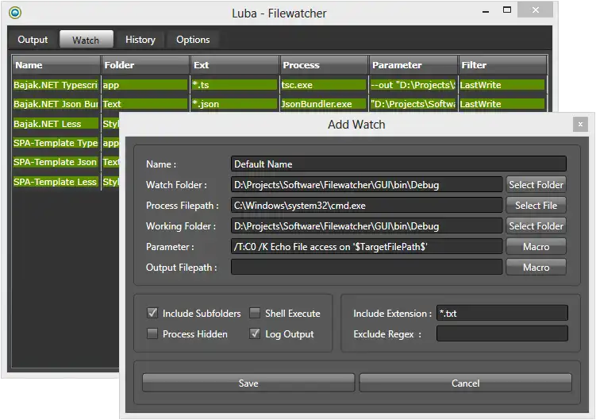Select the SPA-Template Type row
This screenshot has width=596, height=420.
(x=56, y=143)
